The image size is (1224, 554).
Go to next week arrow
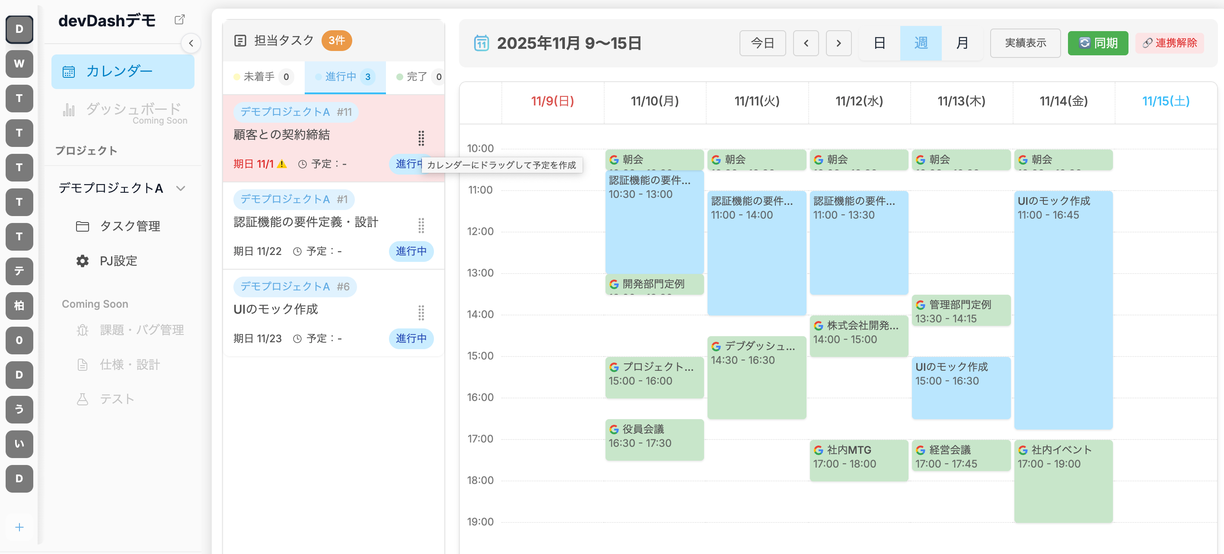838,43
